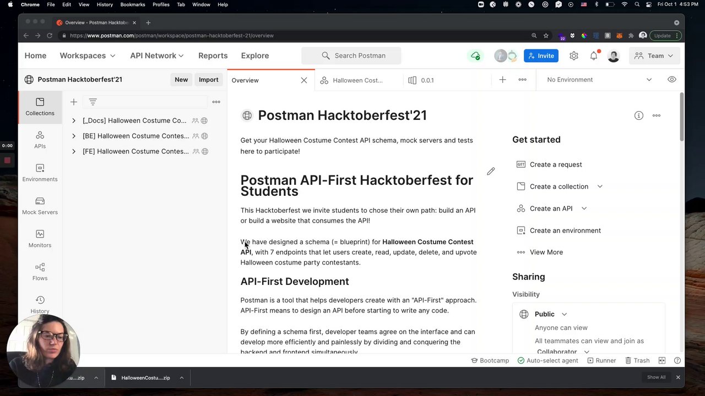Switch to the Halloween Cost... tab

358,80
